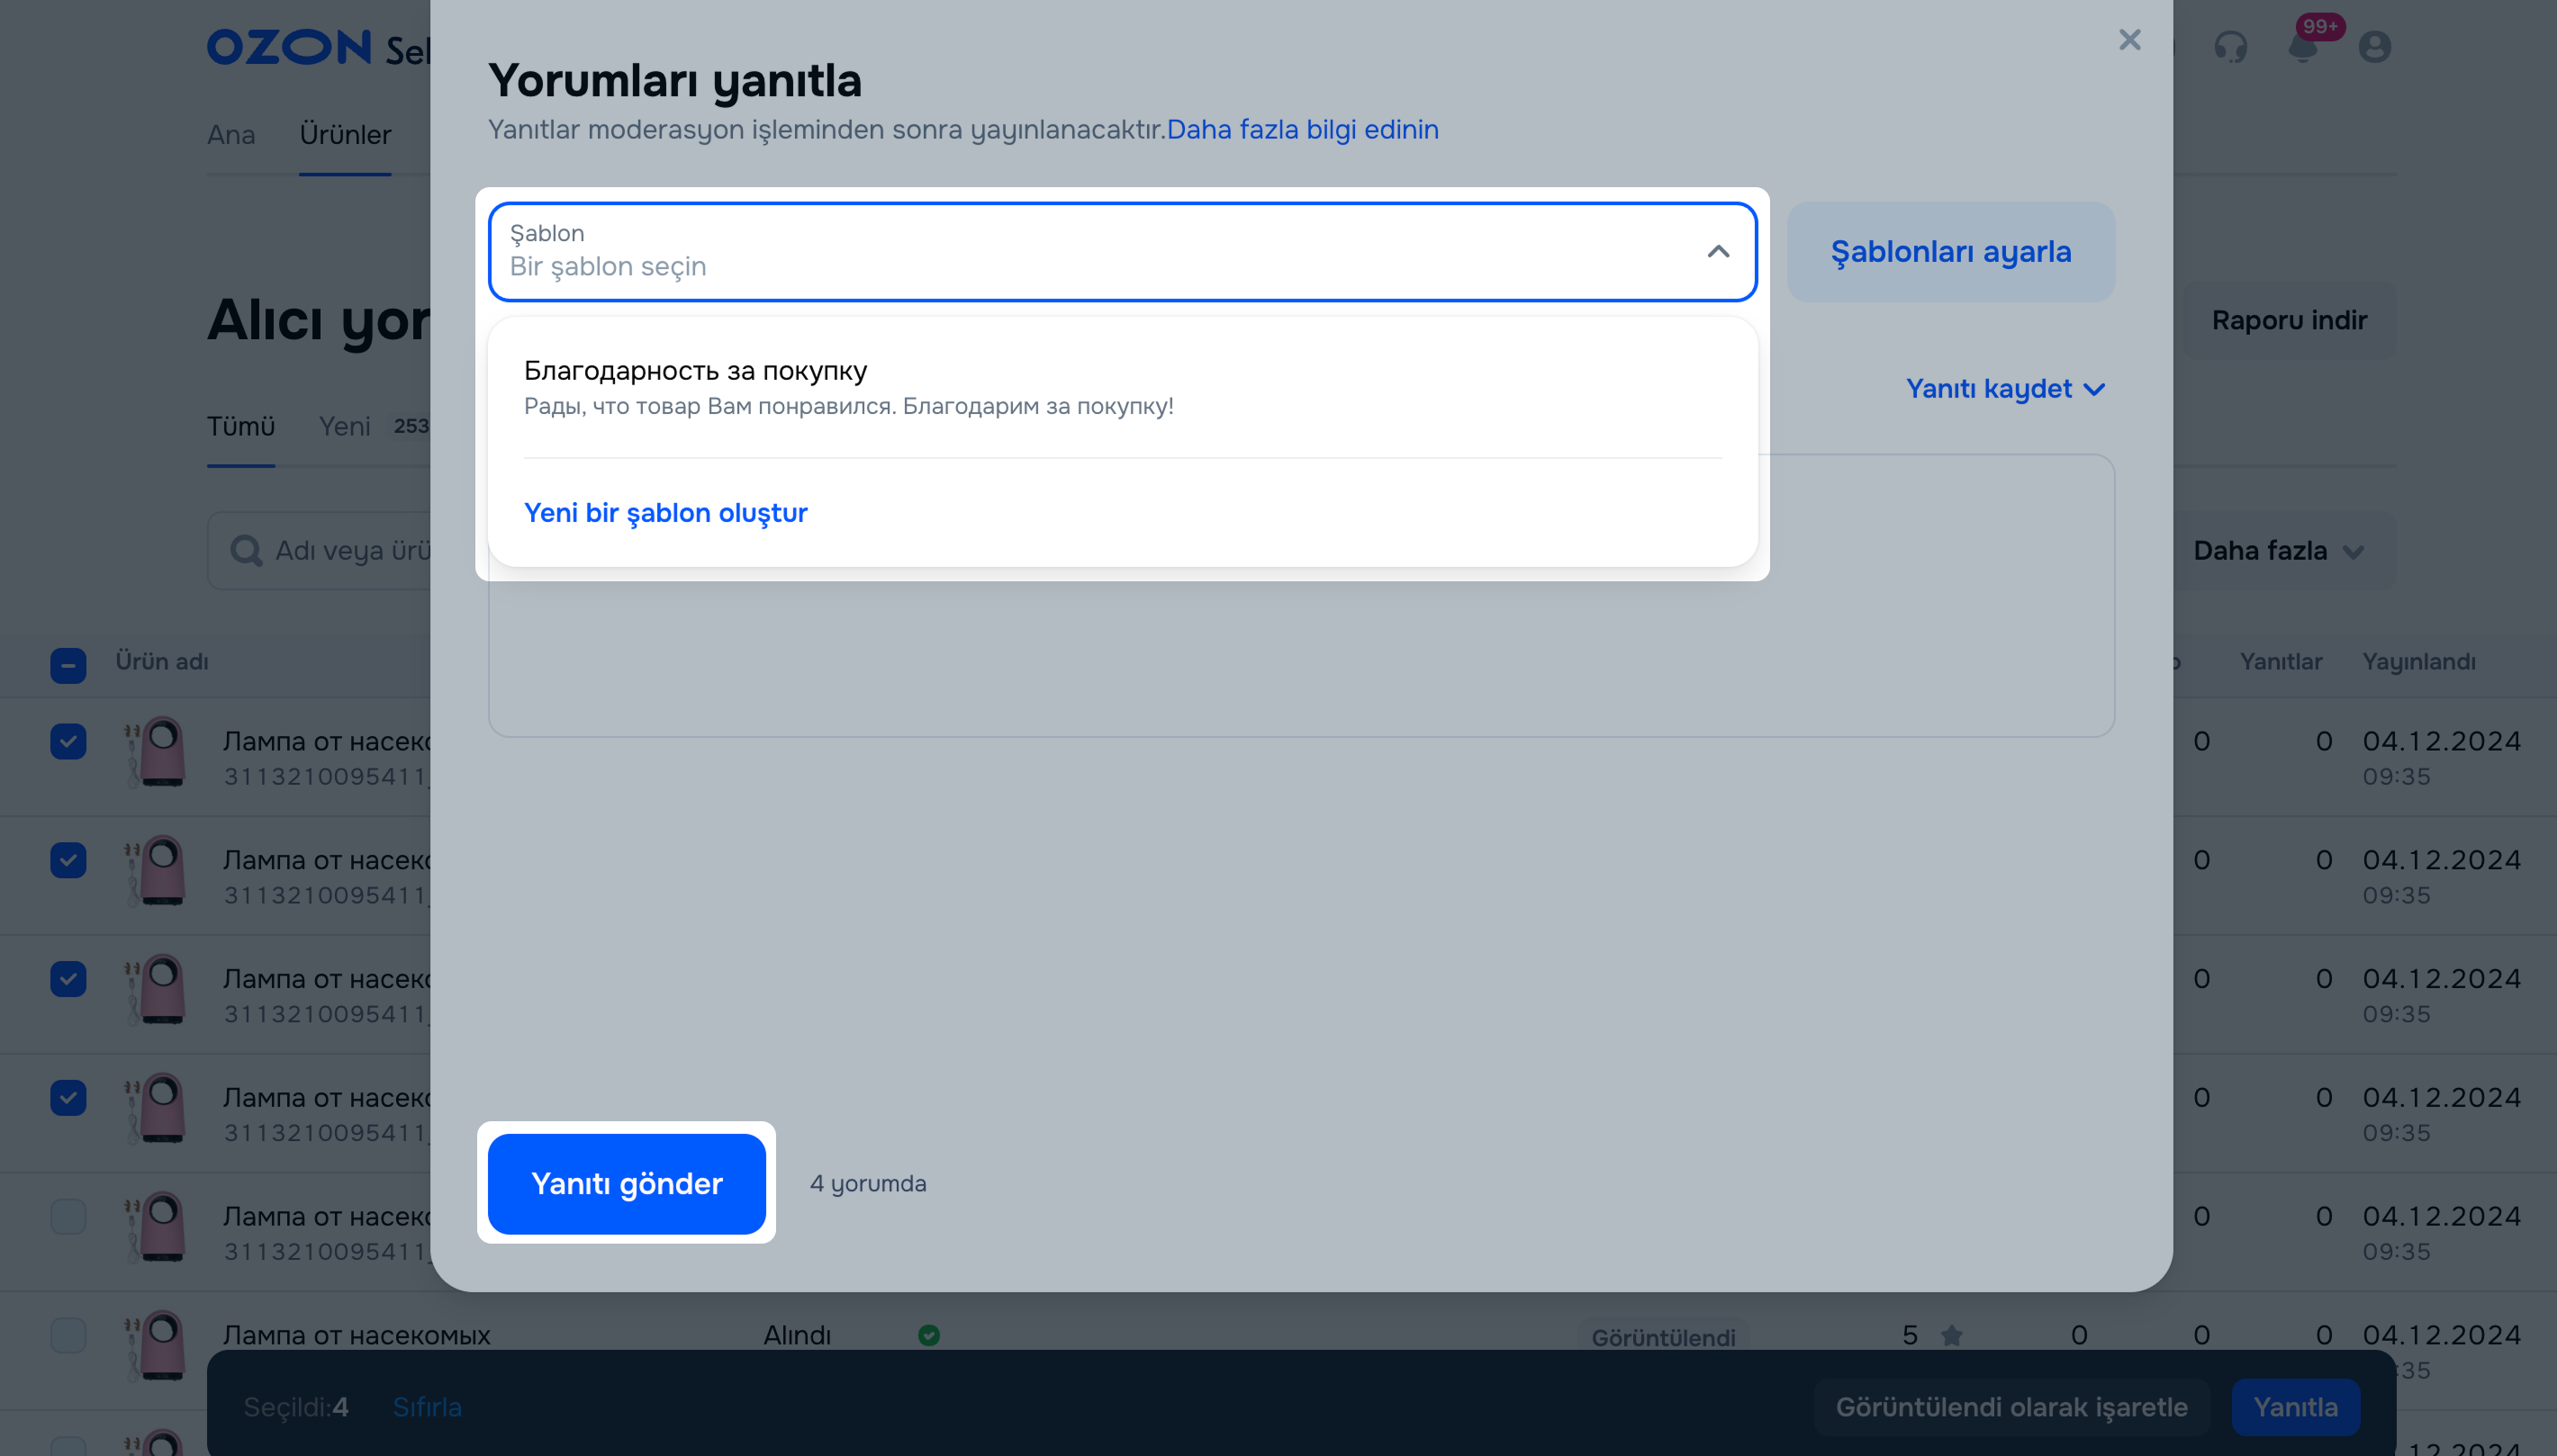Click Yeni bir şablon oluştur link
Image resolution: width=2557 pixels, height=1456 pixels.
click(665, 513)
